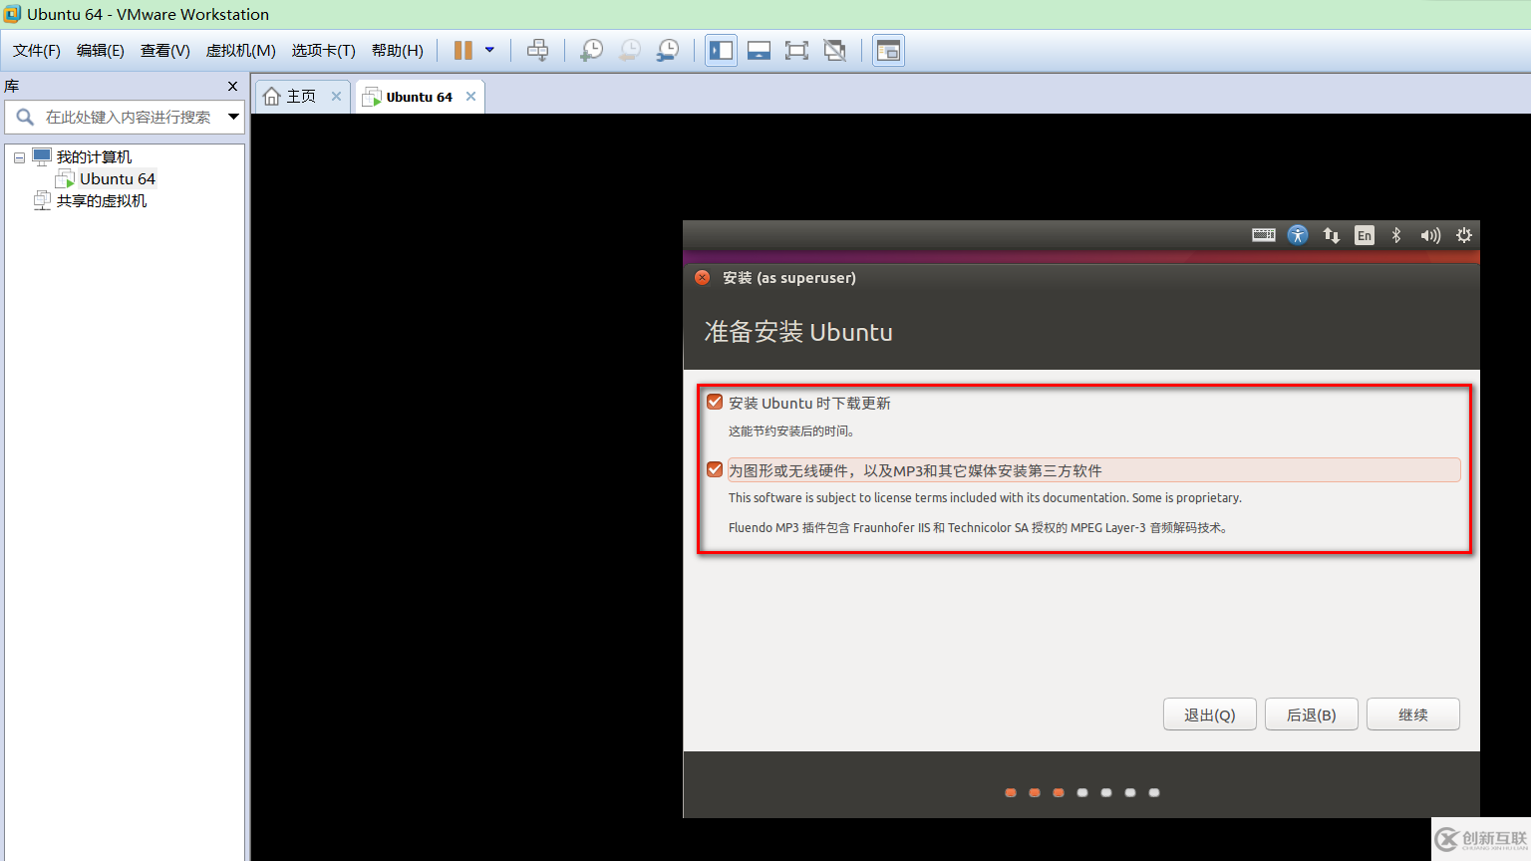Screen dimensions: 1531x861
Task: Open the Ubuntu keyboard indicator
Action: 1264,235
